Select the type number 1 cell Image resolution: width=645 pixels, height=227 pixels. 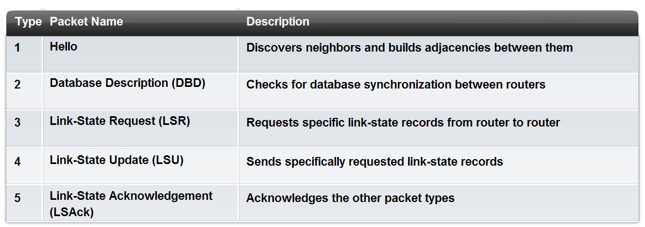coord(17,48)
